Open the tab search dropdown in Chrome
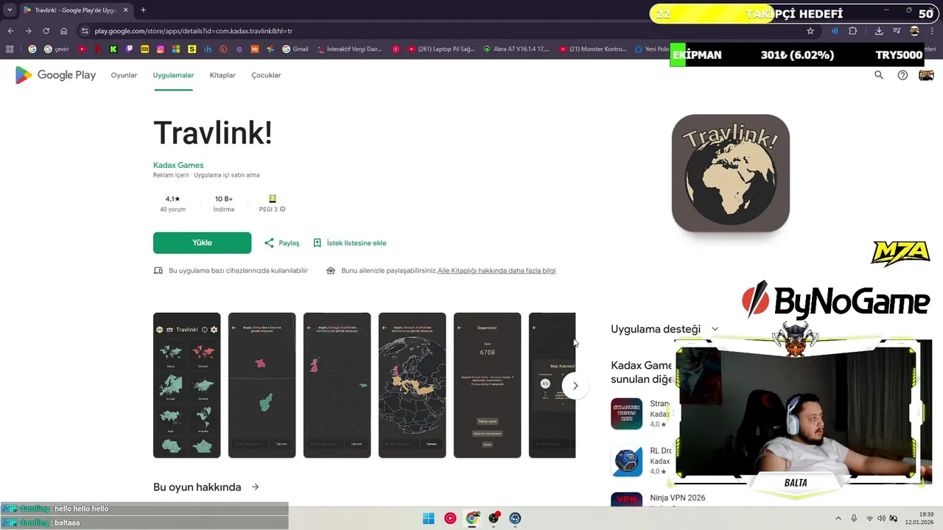Image resolution: width=943 pixels, height=530 pixels. tap(10, 10)
